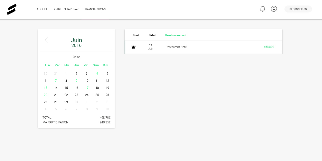Pick day 15 in the calendar
Screen dimensions: 322x161
click(x=66, y=88)
